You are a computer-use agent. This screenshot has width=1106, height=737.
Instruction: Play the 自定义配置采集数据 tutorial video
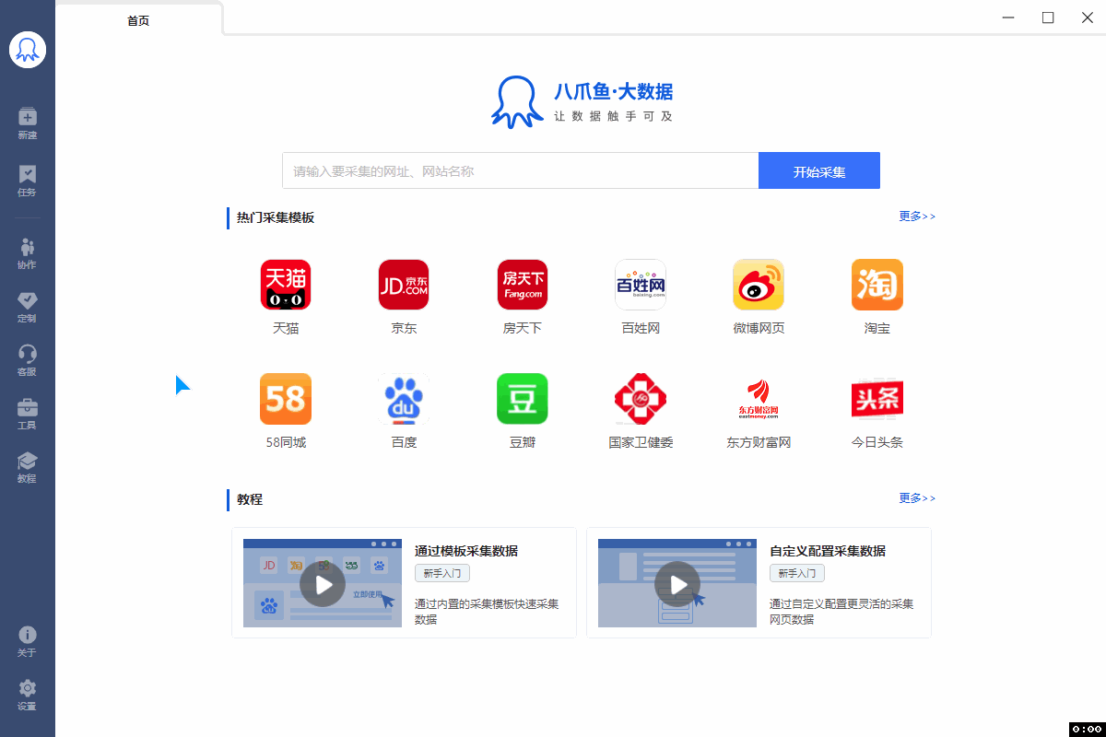click(677, 584)
